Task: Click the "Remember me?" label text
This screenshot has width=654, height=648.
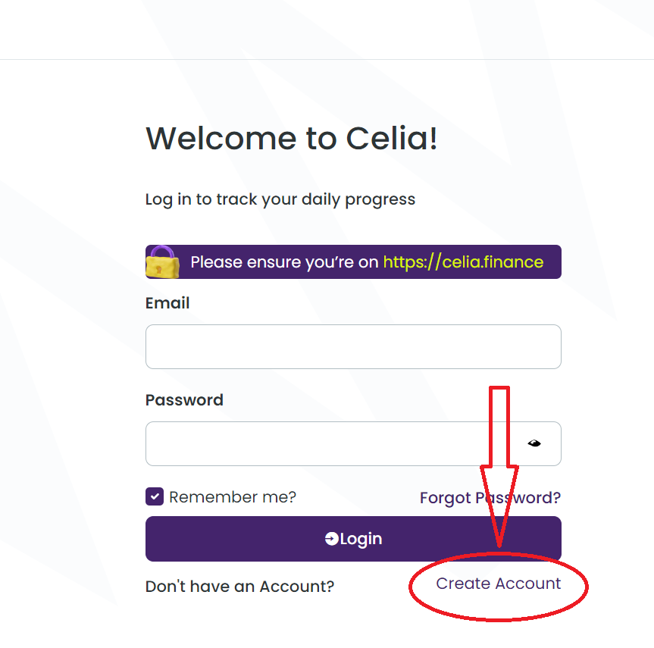Action: point(233,497)
